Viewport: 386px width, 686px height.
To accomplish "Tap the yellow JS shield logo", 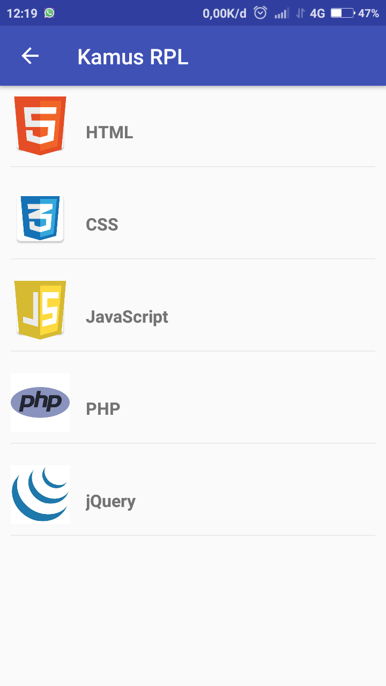I will [40, 310].
